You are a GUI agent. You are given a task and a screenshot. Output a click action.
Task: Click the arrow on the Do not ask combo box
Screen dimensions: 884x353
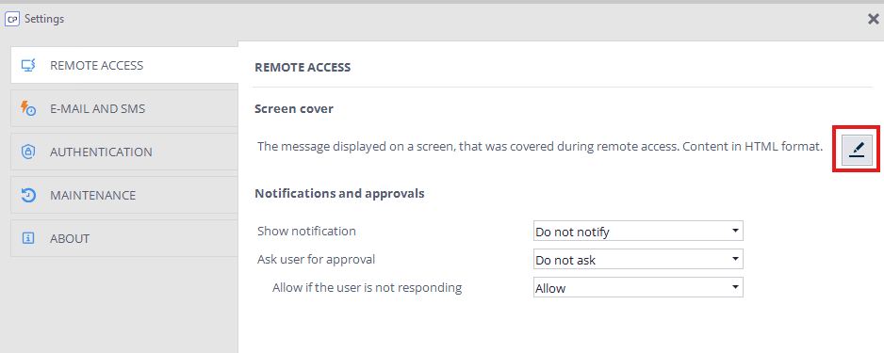click(734, 260)
